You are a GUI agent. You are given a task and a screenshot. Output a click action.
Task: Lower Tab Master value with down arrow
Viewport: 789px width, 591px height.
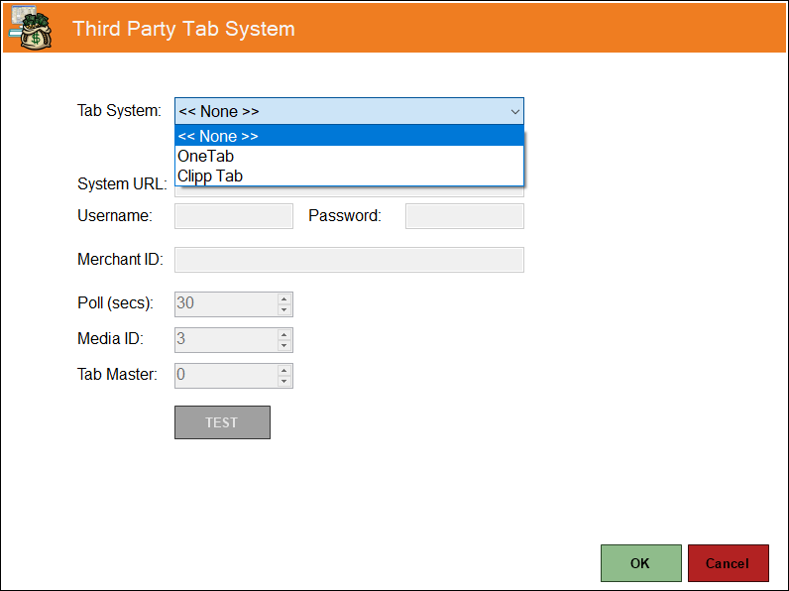point(284,381)
